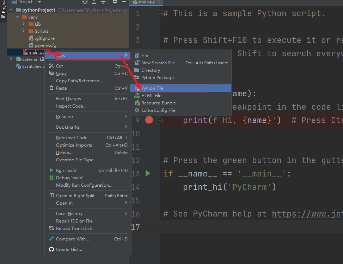Screen dimensions: 343x264
Task: Click the Collapse All icon in Project toolbar
Action: (x=103, y=2)
